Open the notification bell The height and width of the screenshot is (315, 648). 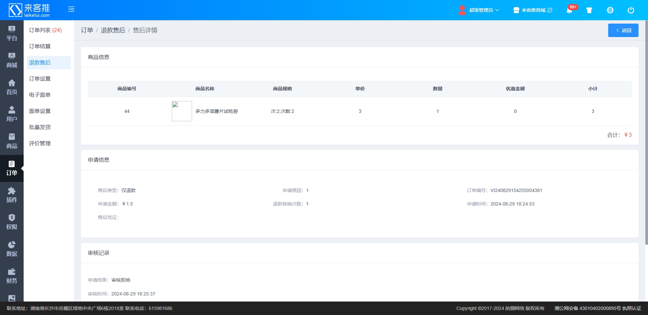569,10
